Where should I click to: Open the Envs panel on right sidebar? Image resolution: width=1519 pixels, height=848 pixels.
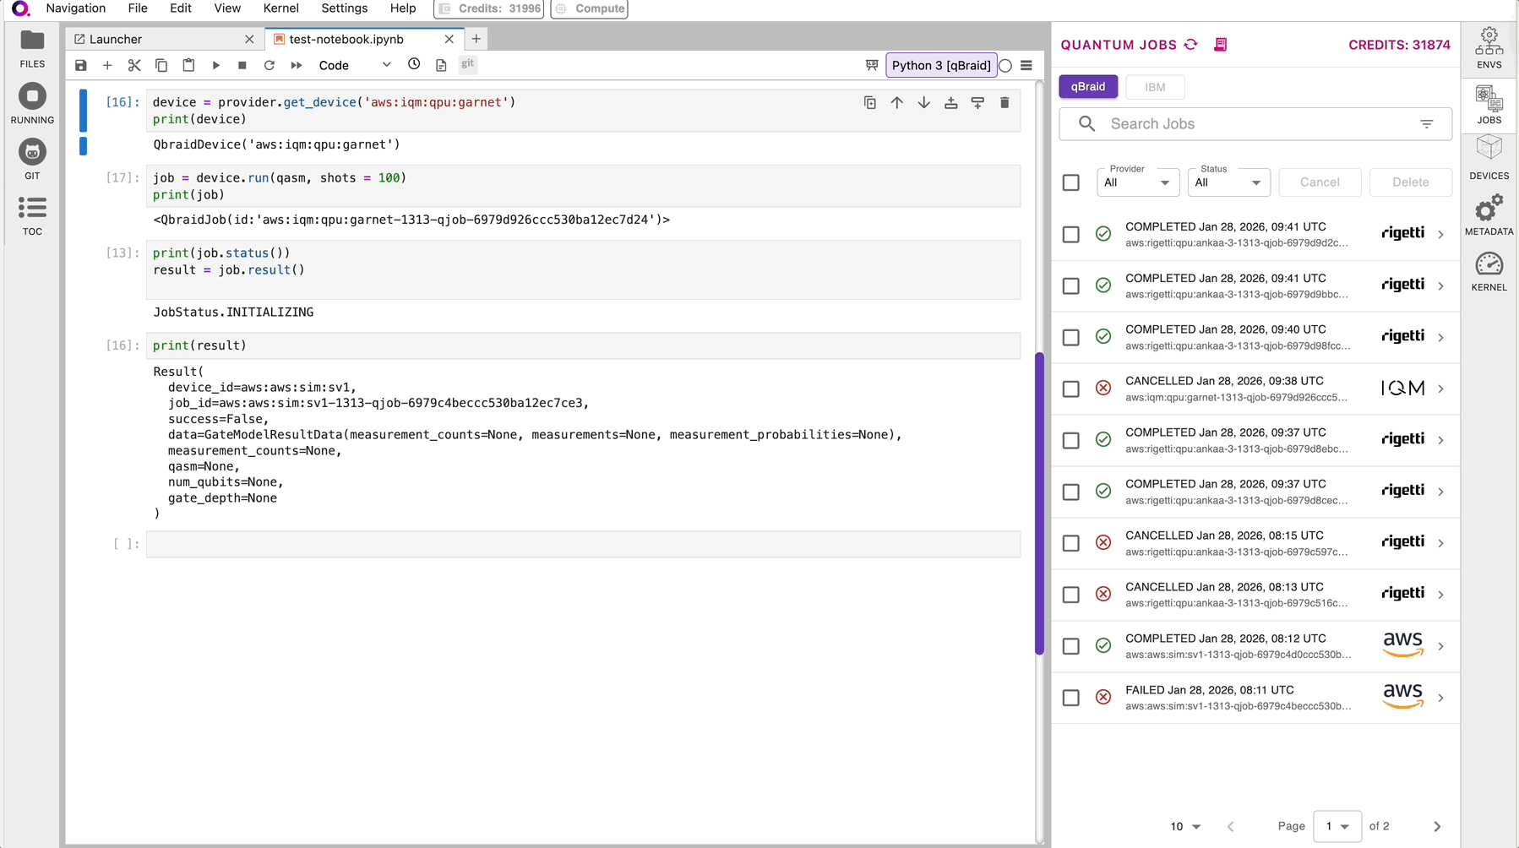coord(1489,49)
